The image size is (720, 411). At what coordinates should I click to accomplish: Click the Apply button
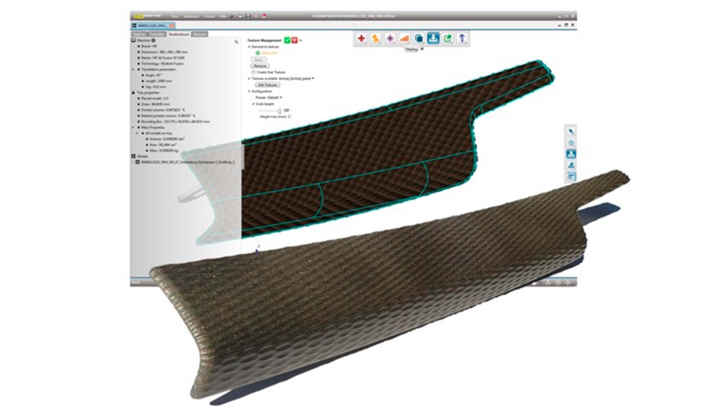[x=258, y=59]
